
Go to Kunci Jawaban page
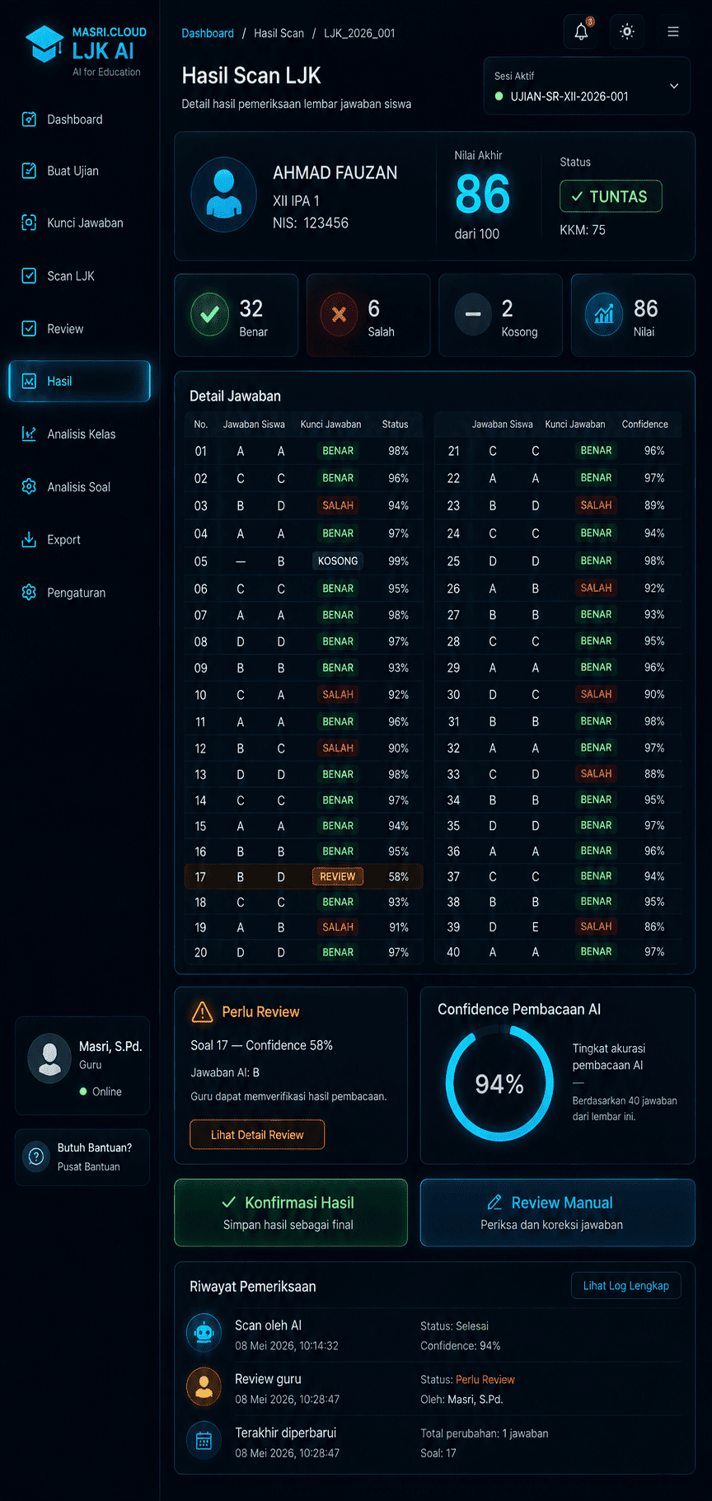pyautogui.click(x=79, y=223)
